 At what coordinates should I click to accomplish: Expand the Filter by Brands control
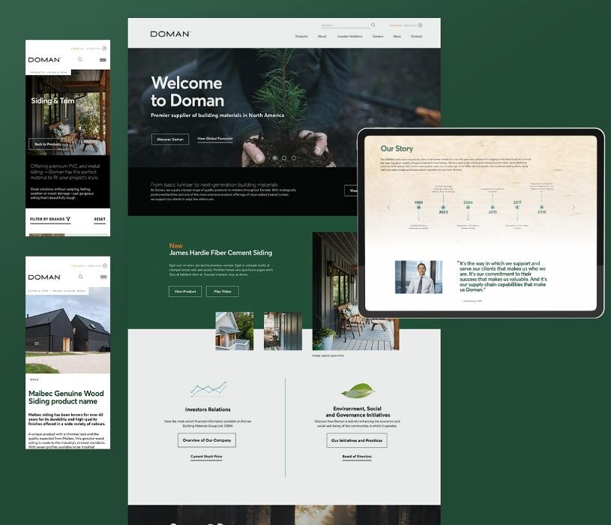(x=50, y=220)
